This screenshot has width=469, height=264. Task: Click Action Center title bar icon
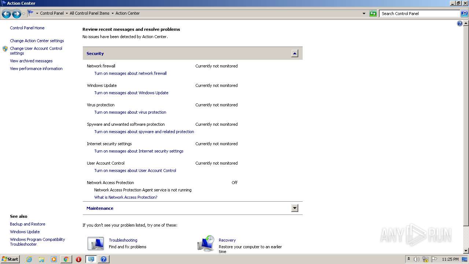pos(3,3)
